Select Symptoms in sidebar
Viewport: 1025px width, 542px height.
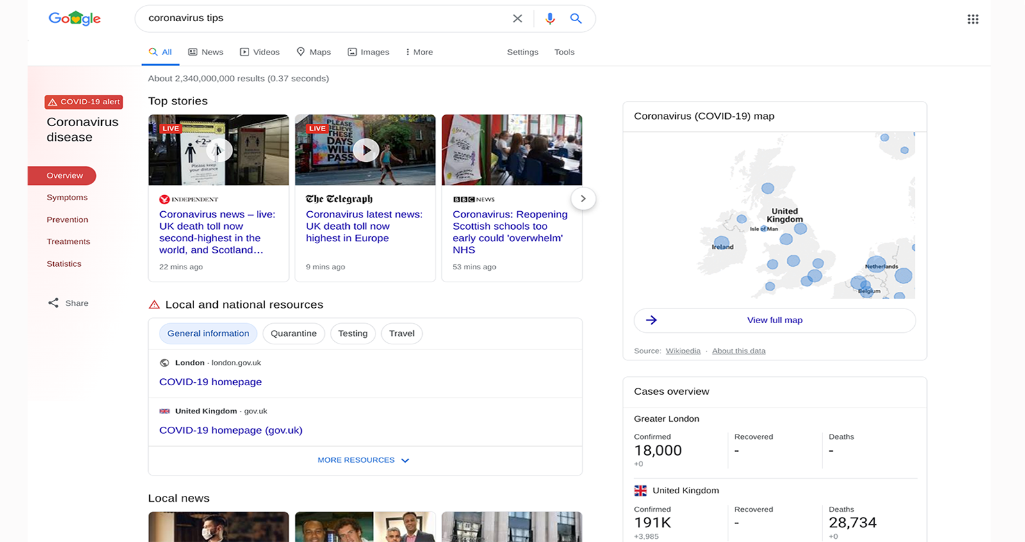point(67,198)
